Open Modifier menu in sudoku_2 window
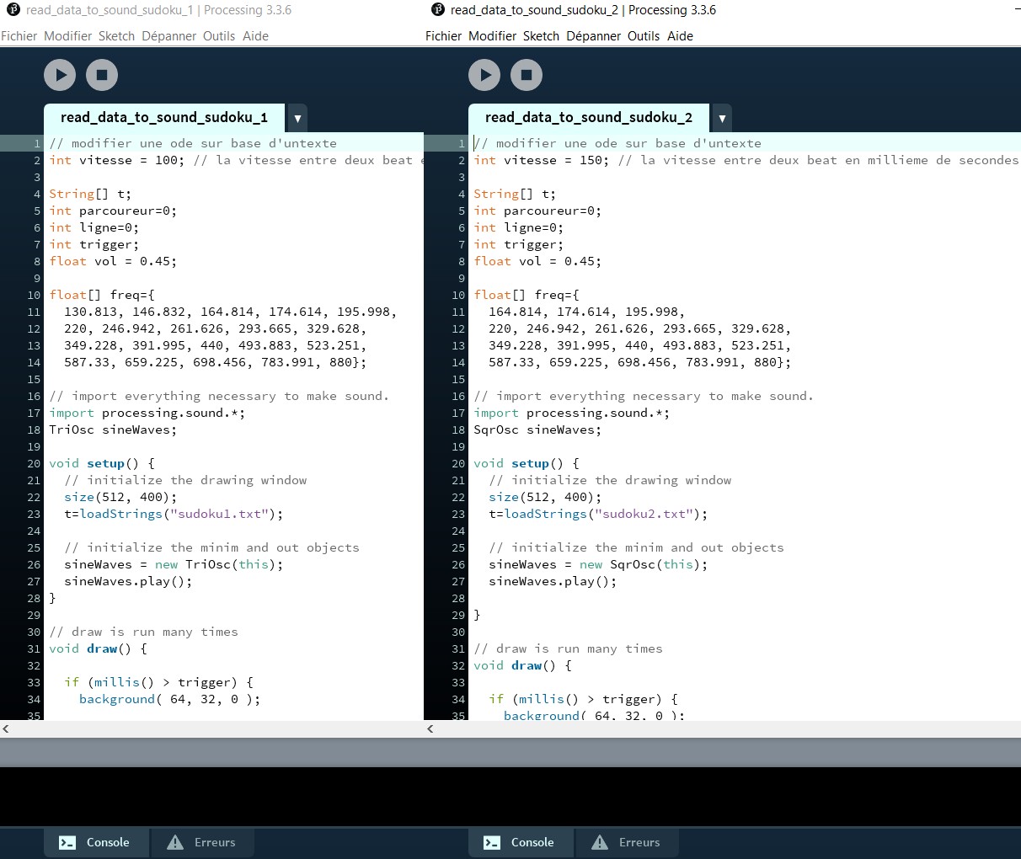This screenshot has width=1021, height=859. coord(492,36)
